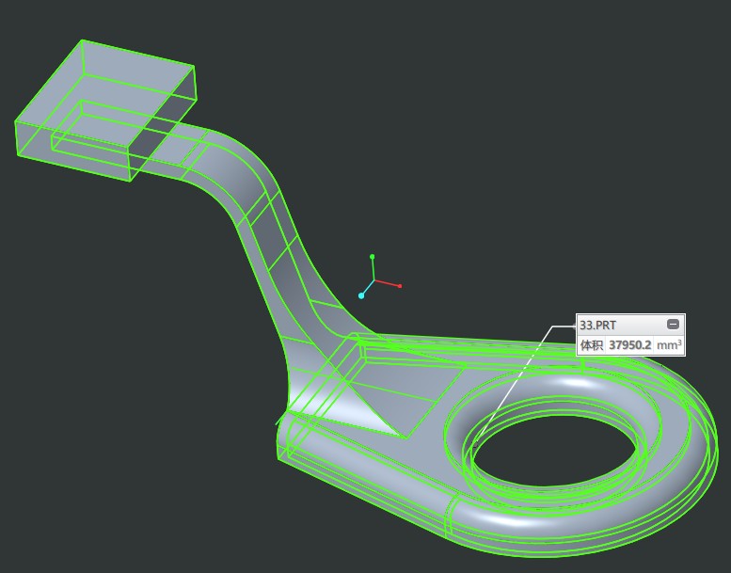
Task: Select the straight middle section of the handle
Action: [282, 273]
